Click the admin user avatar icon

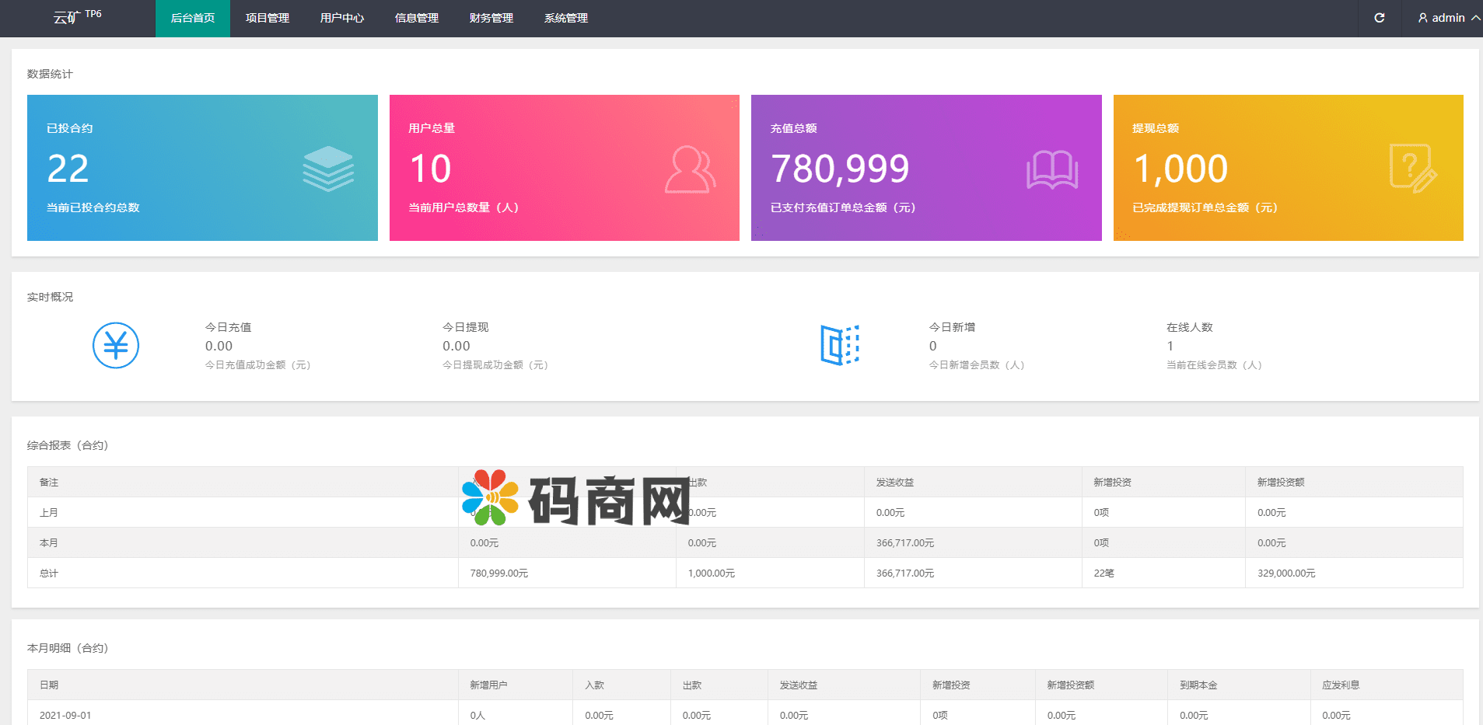pyautogui.click(x=1422, y=18)
